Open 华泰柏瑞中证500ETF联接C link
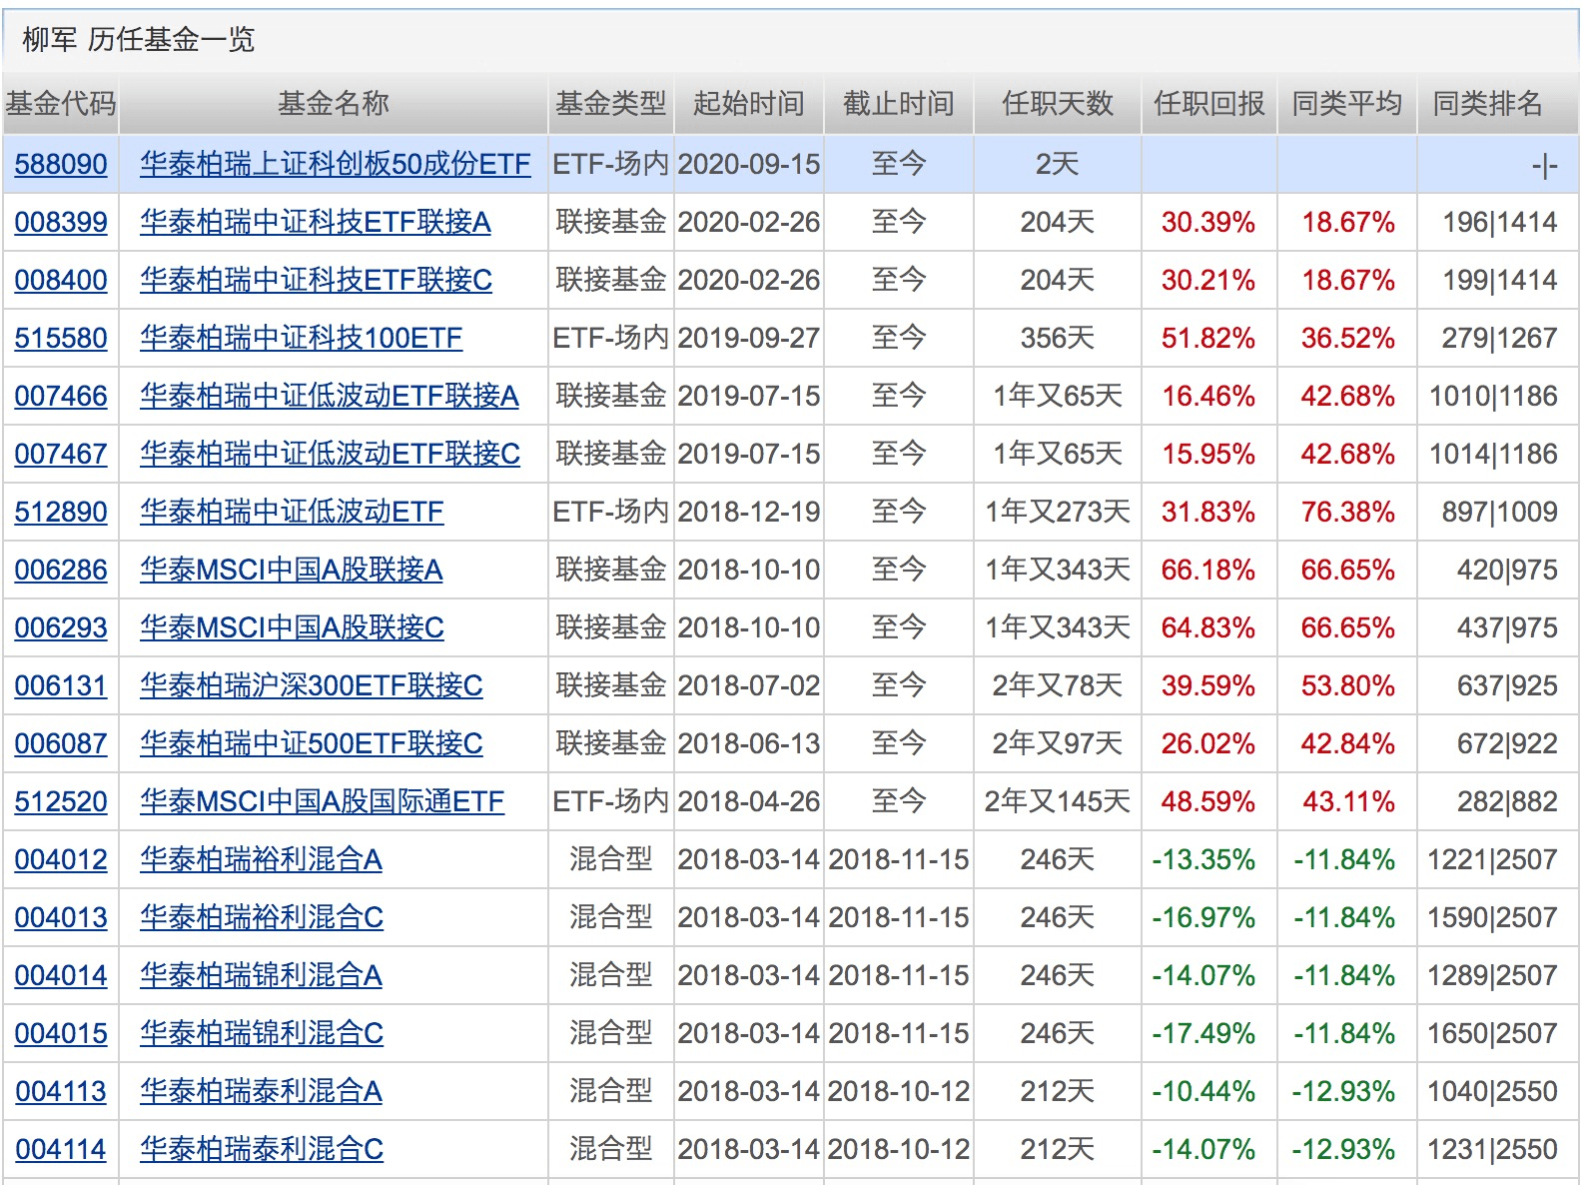The height and width of the screenshot is (1185, 1586). pos(312,743)
